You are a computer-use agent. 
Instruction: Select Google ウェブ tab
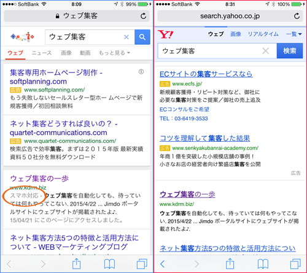click(x=15, y=53)
